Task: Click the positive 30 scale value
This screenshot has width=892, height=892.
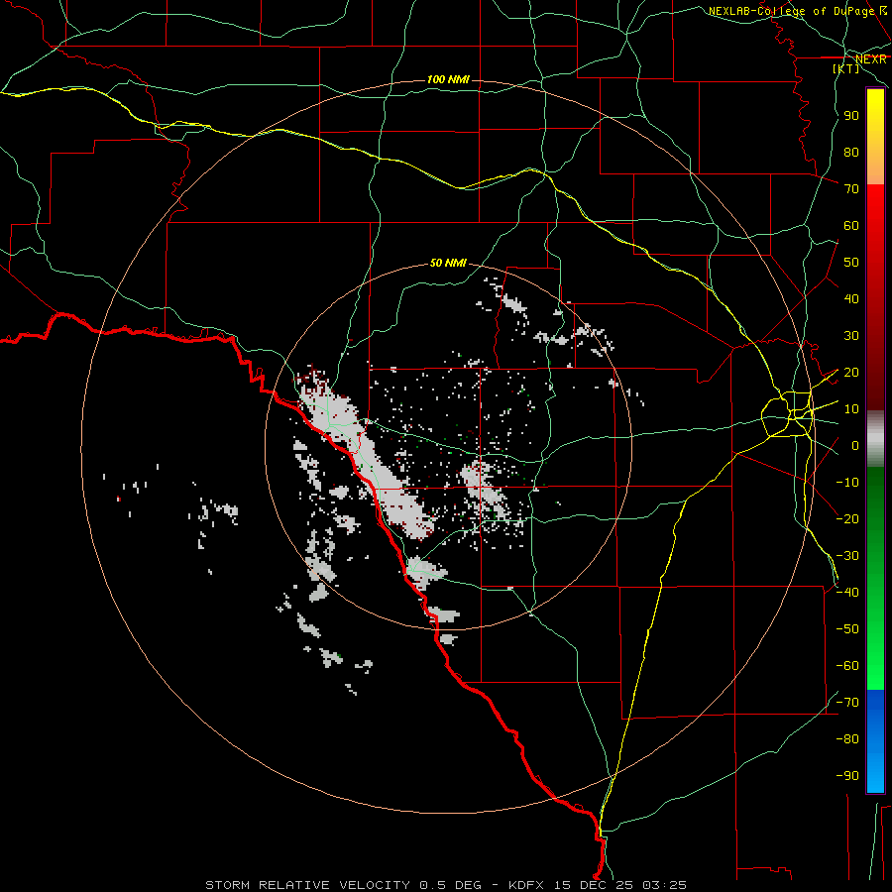Action: [851, 336]
